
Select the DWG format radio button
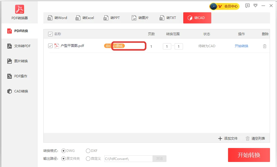[x=64, y=151]
